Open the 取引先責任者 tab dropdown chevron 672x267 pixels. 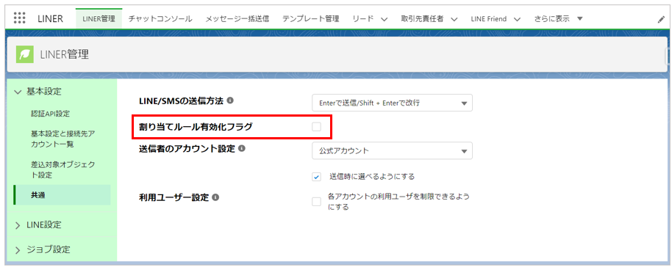(454, 19)
